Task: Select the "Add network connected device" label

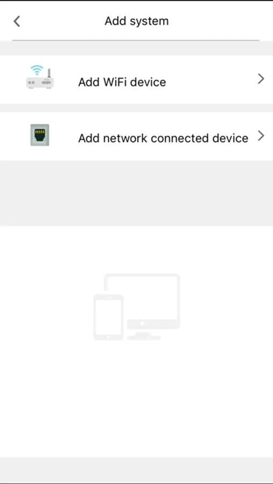Action: point(163,138)
